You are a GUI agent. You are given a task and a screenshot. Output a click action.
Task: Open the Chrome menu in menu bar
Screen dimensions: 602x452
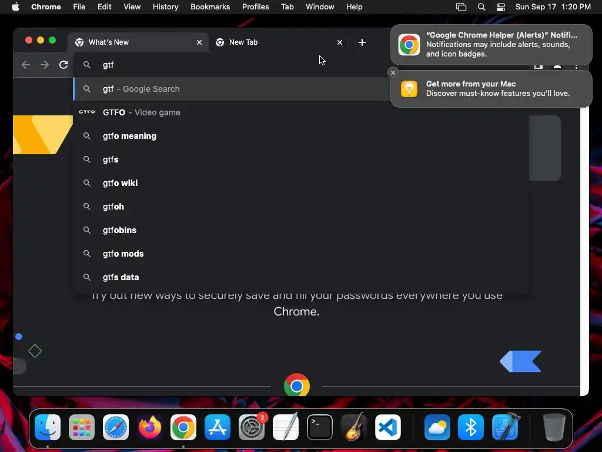click(x=46, y=7)
